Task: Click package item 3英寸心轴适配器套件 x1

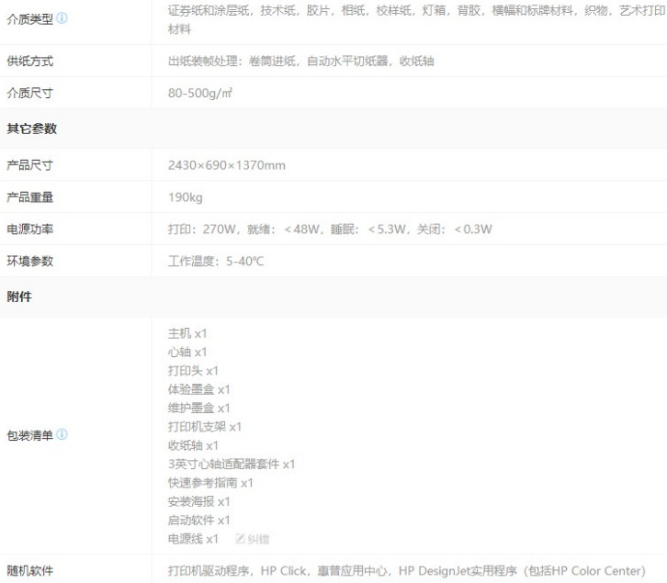Action: (232, 464)
